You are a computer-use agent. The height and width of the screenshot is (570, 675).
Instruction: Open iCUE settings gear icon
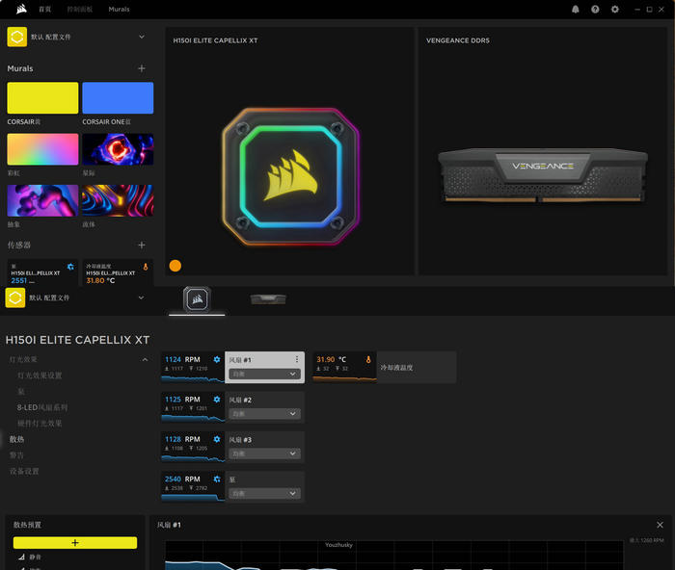[614, 9]
